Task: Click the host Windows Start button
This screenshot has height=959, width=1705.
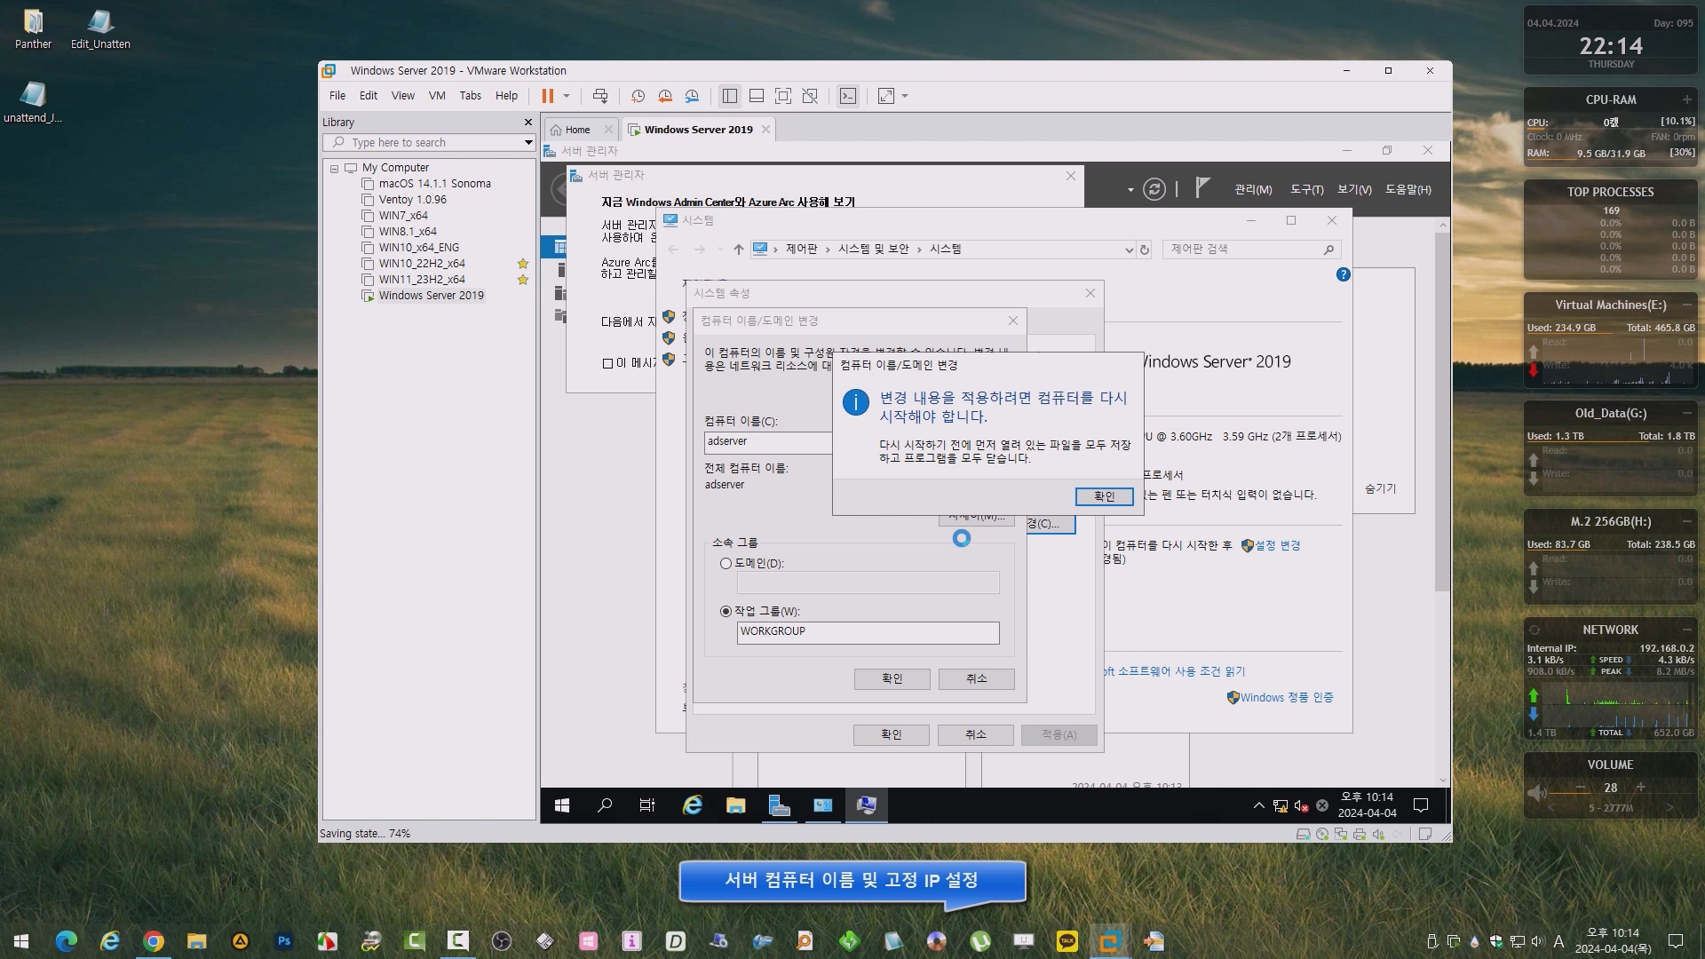Action: point(21,941)
